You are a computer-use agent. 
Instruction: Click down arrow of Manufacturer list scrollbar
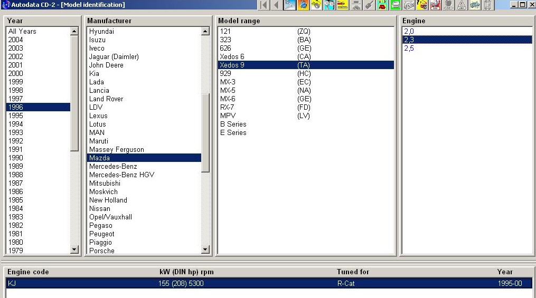[205, 249]
